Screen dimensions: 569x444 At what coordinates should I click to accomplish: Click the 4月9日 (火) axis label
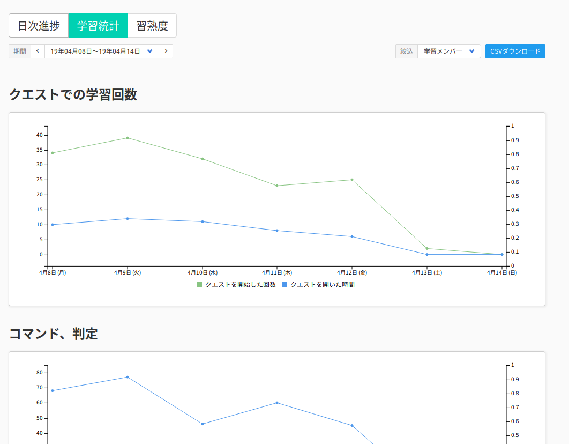[x=128, y=272]
